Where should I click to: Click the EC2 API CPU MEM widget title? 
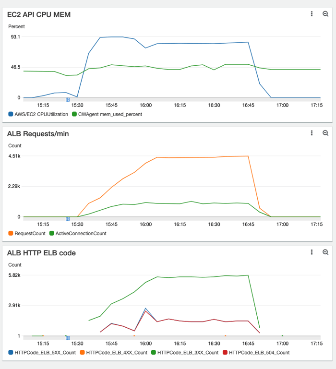click(x=39, y=15)
